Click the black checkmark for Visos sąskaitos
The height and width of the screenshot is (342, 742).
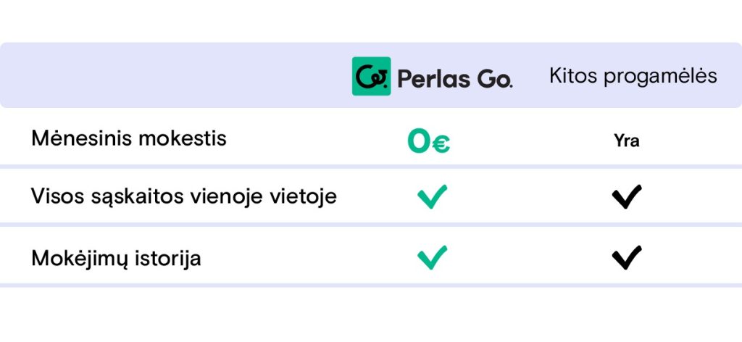click(627, 196)
